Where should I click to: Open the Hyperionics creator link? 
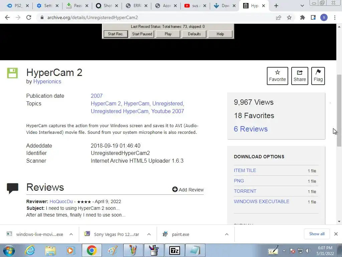coord(47,82)
